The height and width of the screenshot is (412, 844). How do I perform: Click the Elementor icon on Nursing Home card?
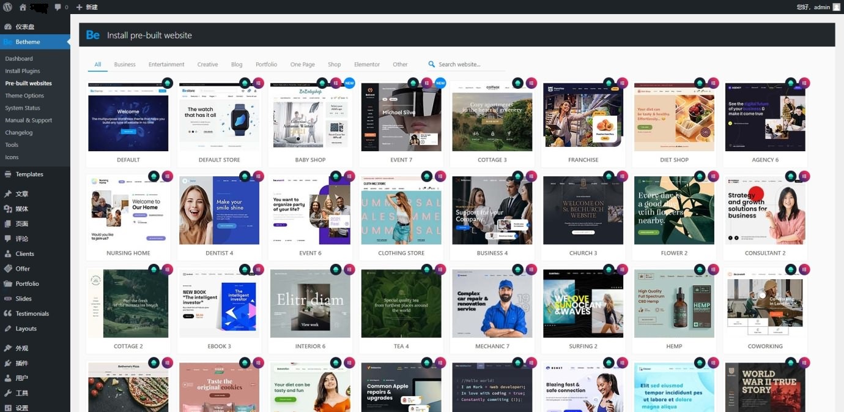(x=168, y=176)
